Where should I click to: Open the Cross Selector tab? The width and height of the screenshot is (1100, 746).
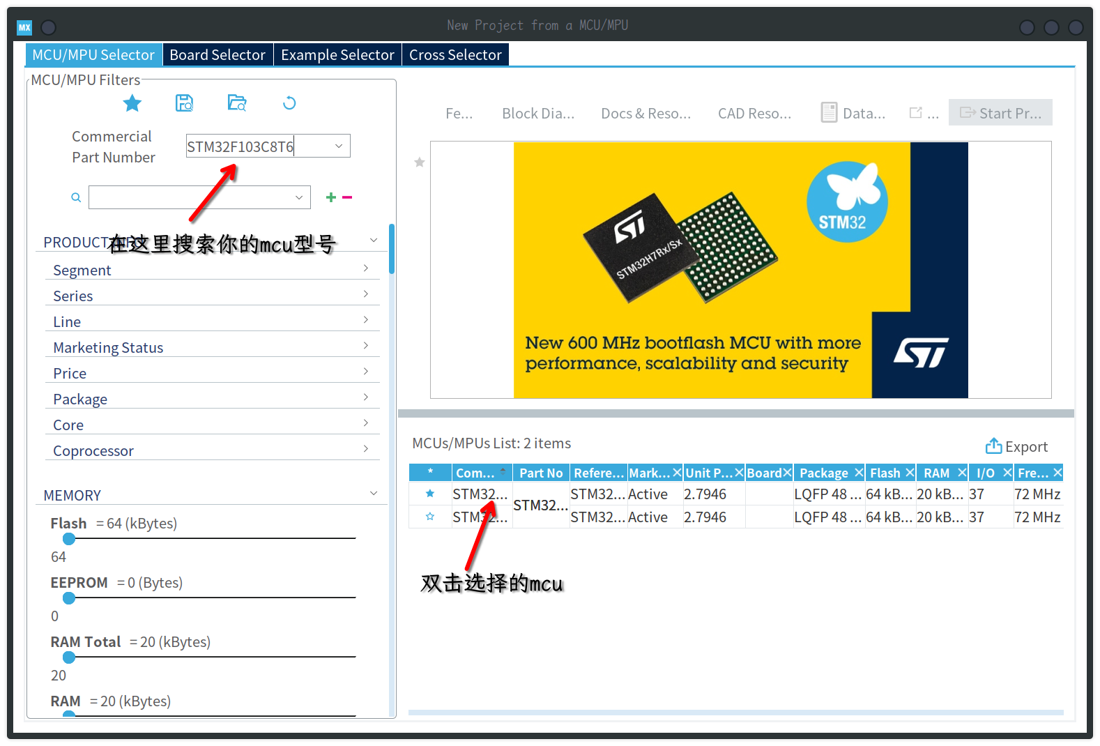pyautogui.click(x=455, y=54)
